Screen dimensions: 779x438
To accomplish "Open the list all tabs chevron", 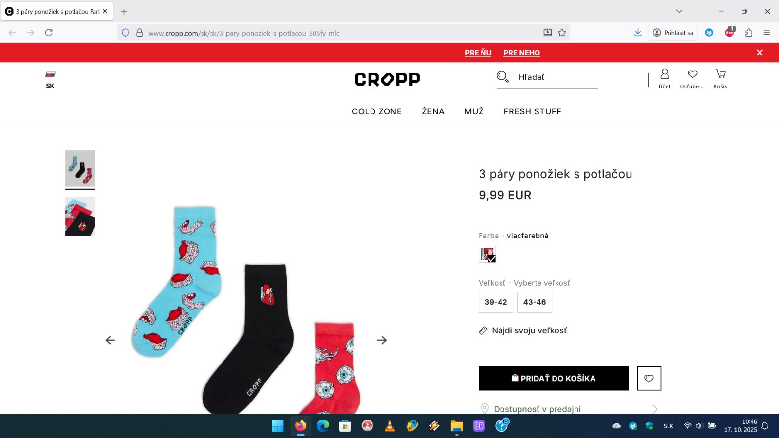I will [679, 11].
